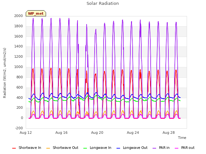Screen dimensions: 206x154
Task: Click the Aug 24 x-axis tick label
Action: pos(133,133)
